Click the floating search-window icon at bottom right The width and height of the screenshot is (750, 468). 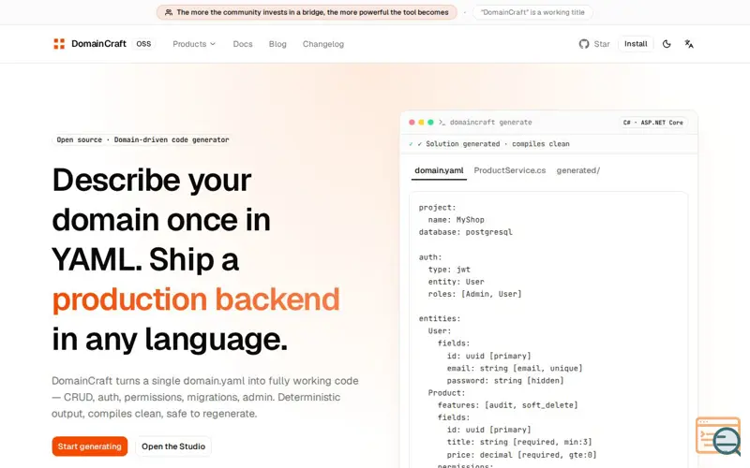click(718, 436)
